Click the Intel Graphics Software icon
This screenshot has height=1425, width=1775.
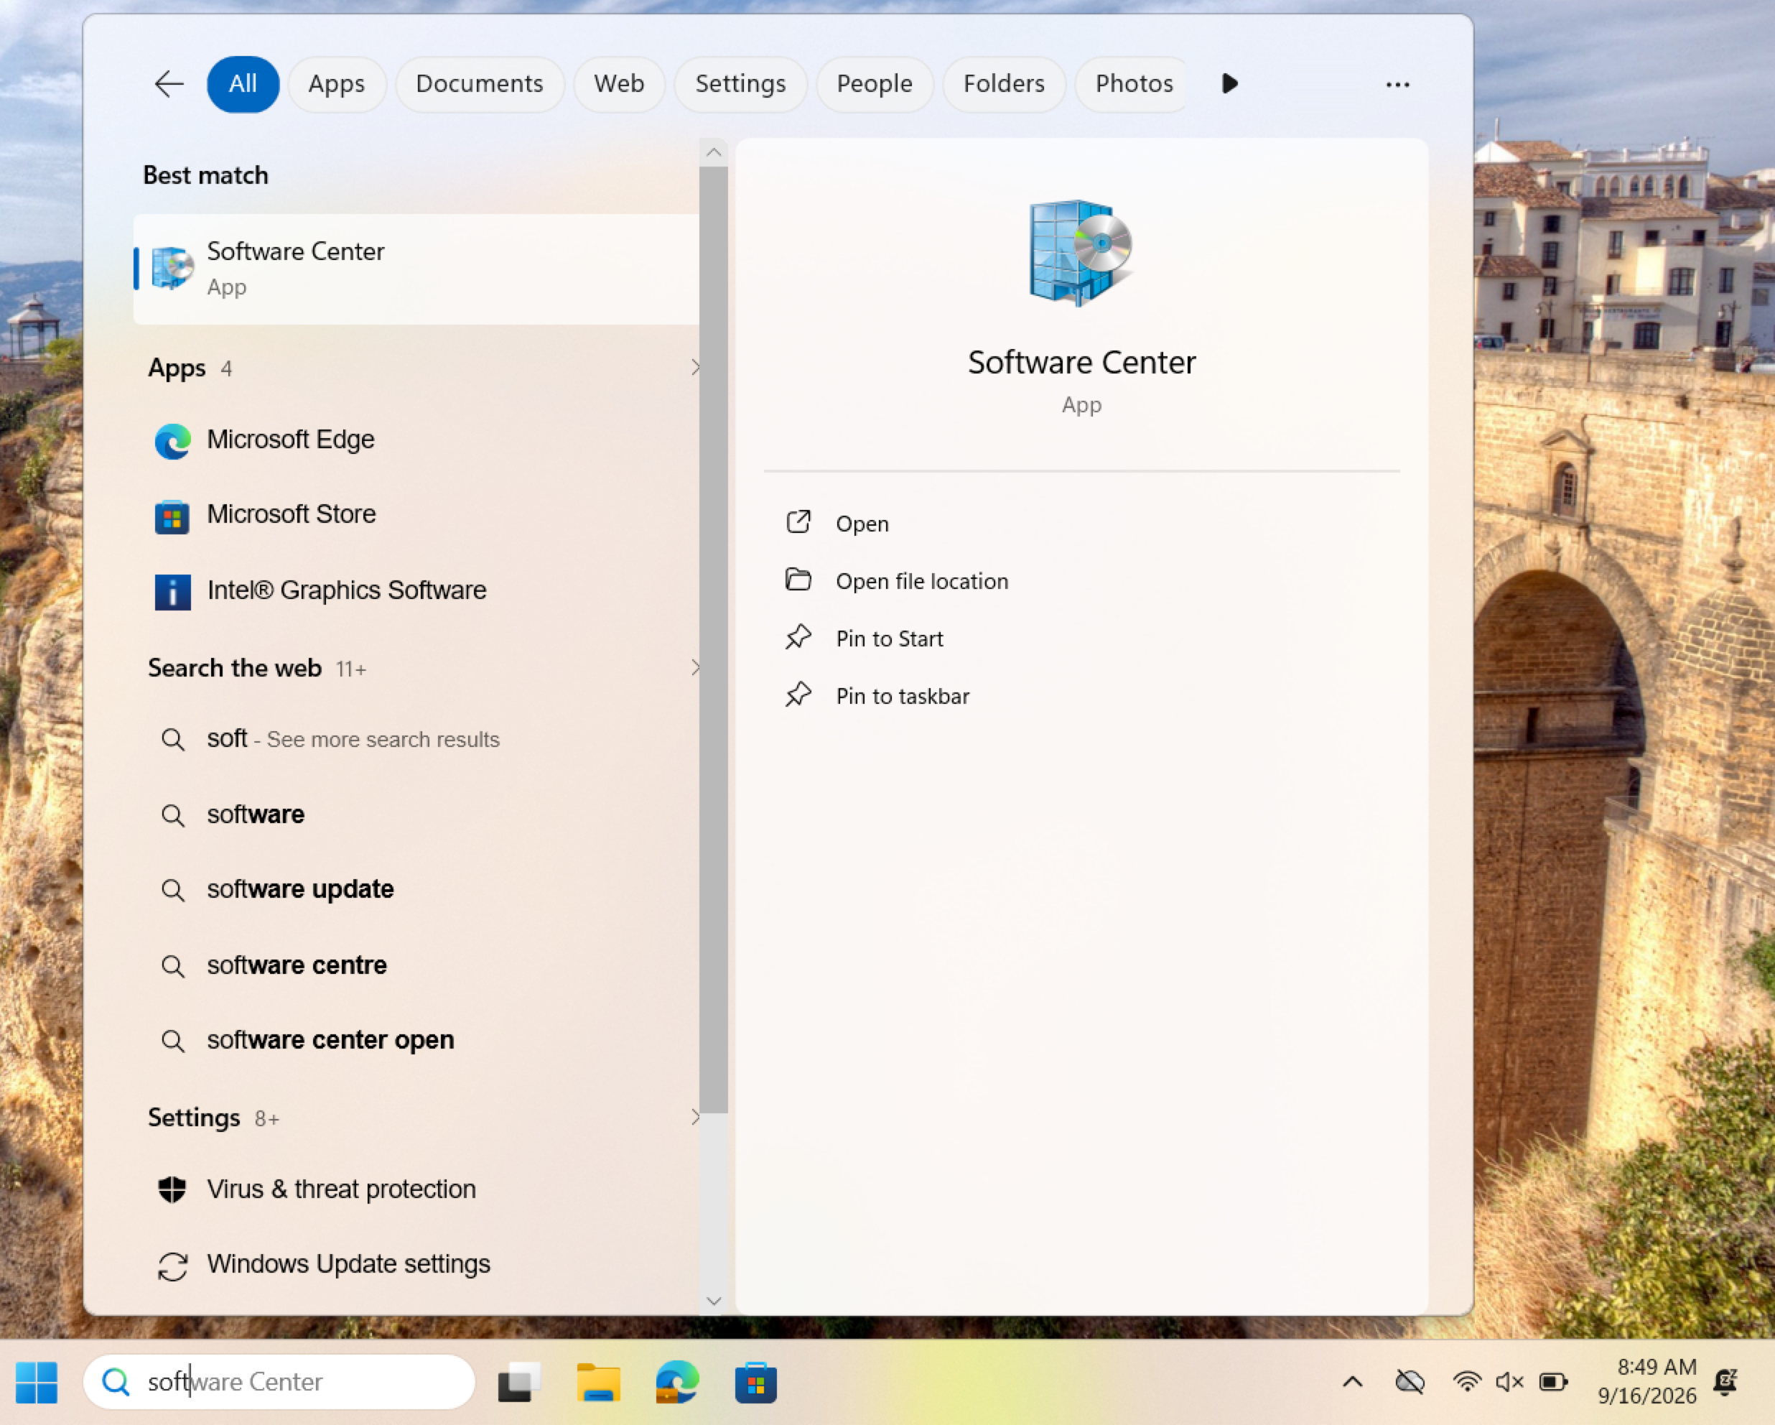click(173, 591)
